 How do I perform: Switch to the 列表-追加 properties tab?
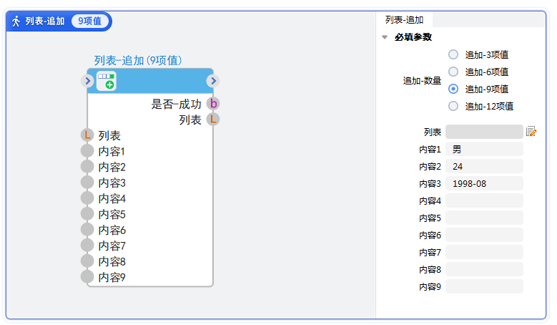pos(404,20)
